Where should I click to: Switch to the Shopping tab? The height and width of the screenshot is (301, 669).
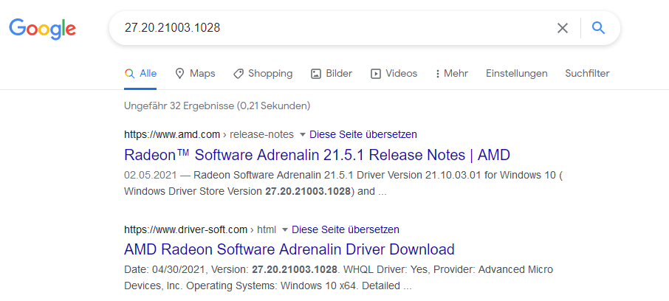click(270, 74)
